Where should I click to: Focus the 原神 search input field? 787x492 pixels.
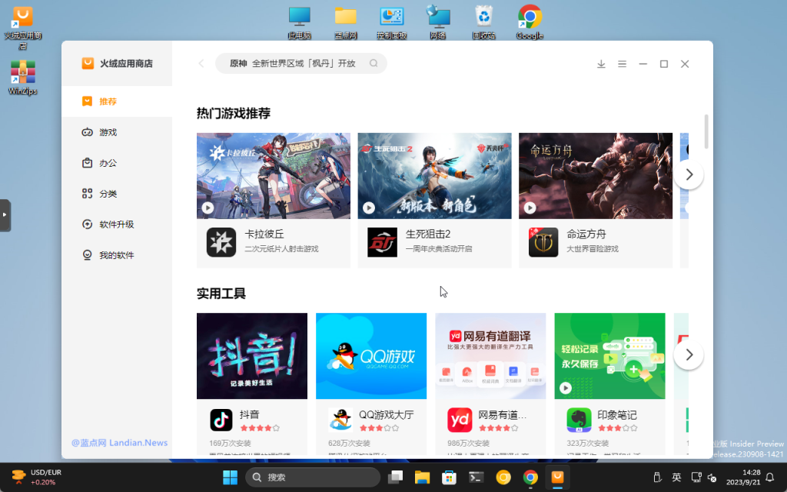pos(301,63)
